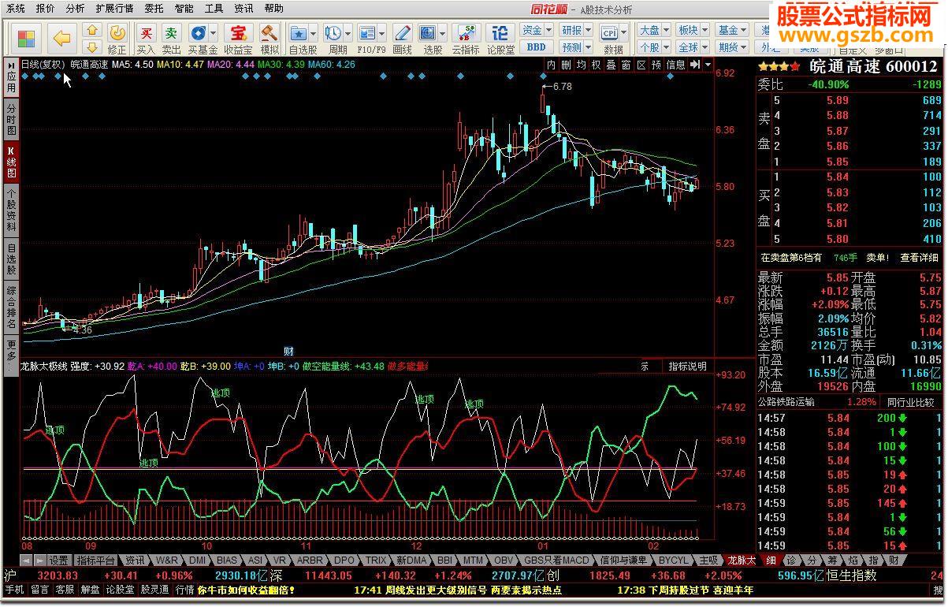Open the 卖出 sell order icon
The height and width of the screenshot is (607, 948).
point(171,33)
